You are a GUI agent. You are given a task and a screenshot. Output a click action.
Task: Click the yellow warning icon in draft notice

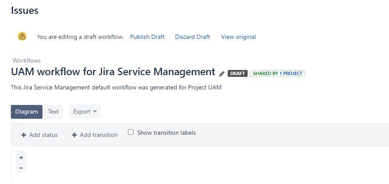click(22, 37)
